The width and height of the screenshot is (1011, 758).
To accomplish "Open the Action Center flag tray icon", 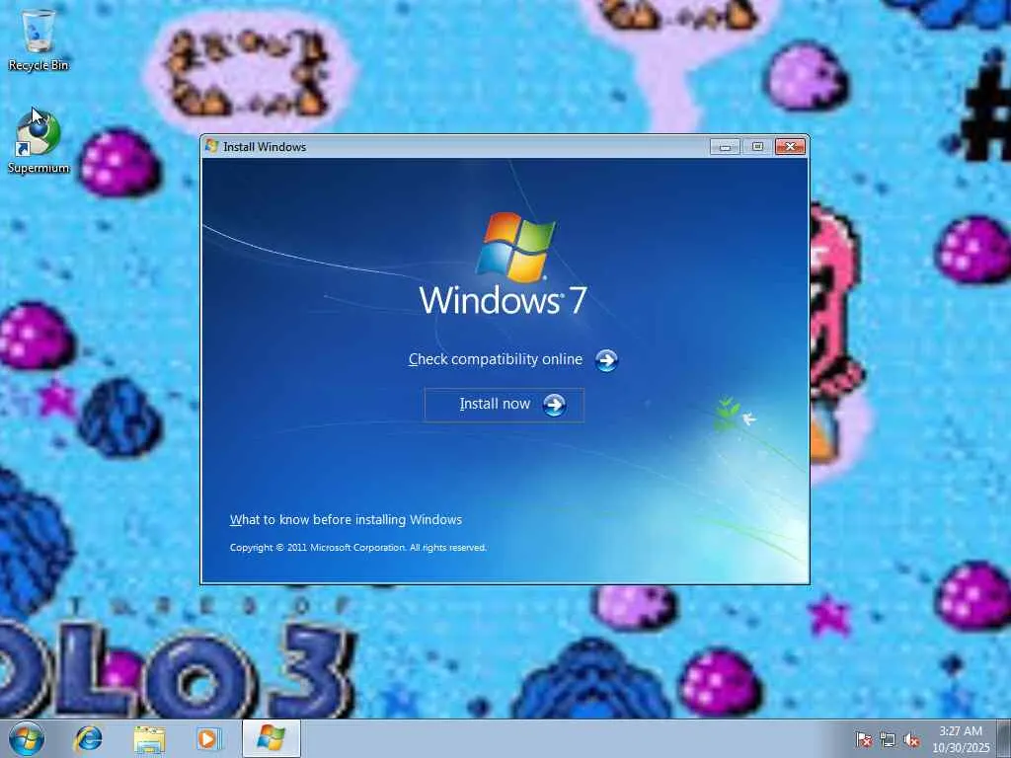I will point(863,739).
